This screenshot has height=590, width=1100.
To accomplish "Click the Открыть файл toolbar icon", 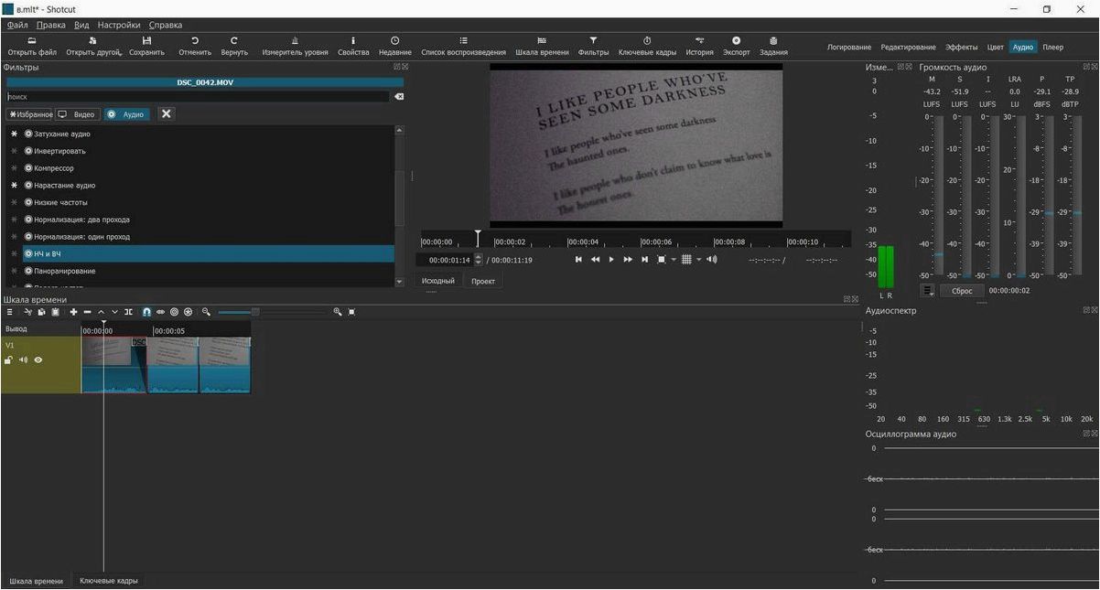I will pyautogui.click(x=32, y=46).
